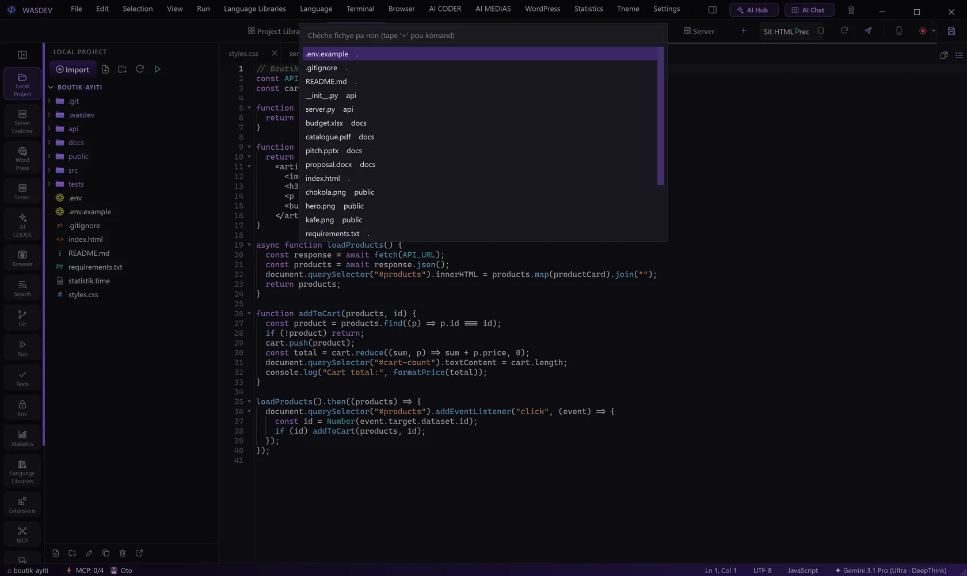Click the red record button

pos(923,31)
